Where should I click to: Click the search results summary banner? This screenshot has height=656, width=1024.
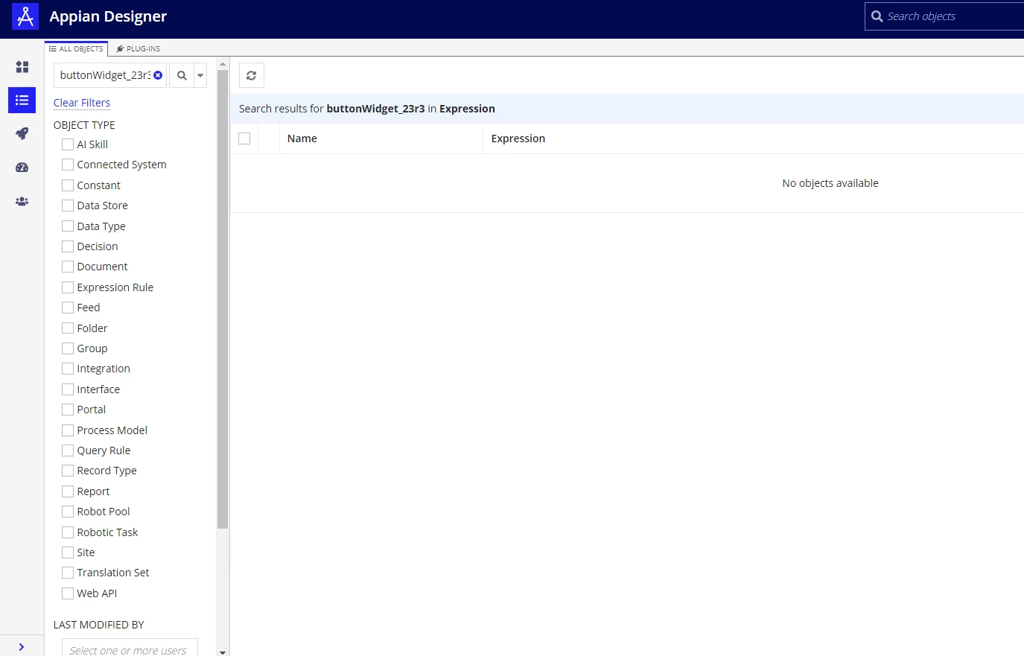(x=627, y=109)
